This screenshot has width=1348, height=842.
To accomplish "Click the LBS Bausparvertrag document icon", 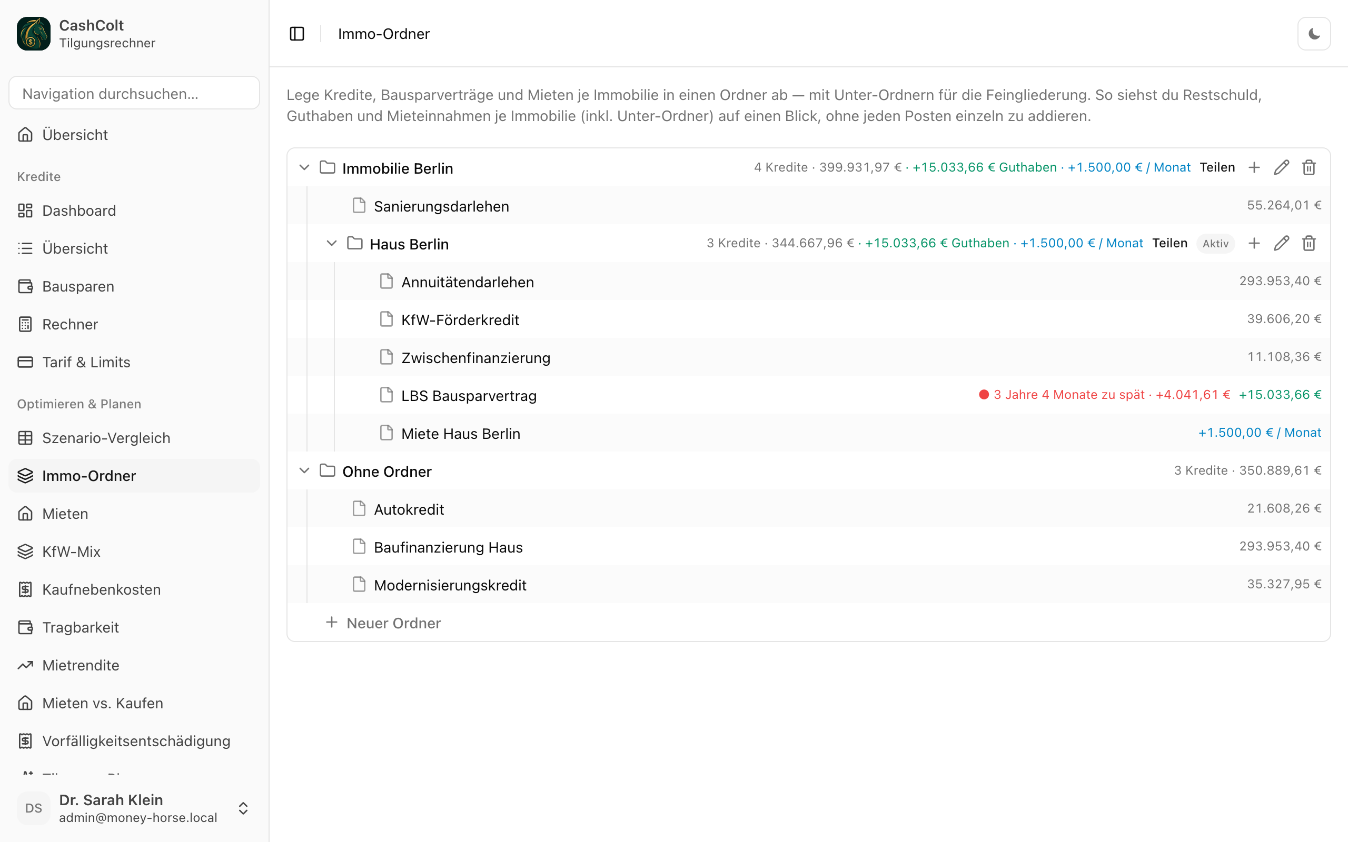I will [x=386, y=395].
